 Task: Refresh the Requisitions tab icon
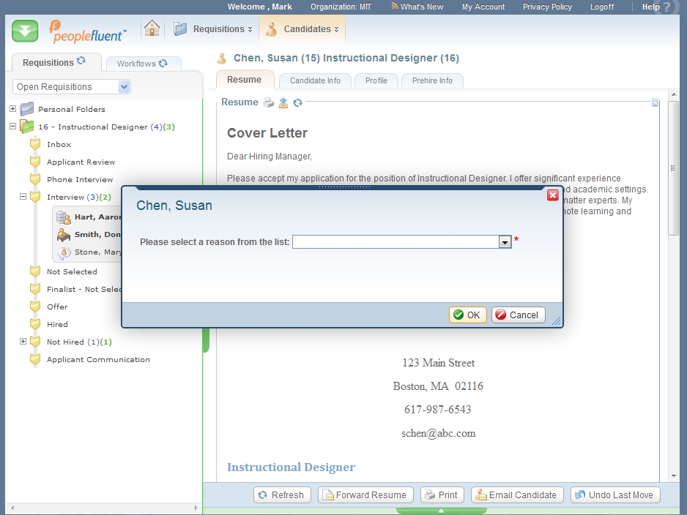pos(81,61)
